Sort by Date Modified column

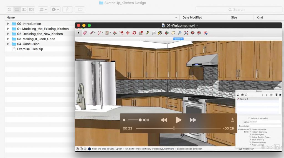pos(192,17)
